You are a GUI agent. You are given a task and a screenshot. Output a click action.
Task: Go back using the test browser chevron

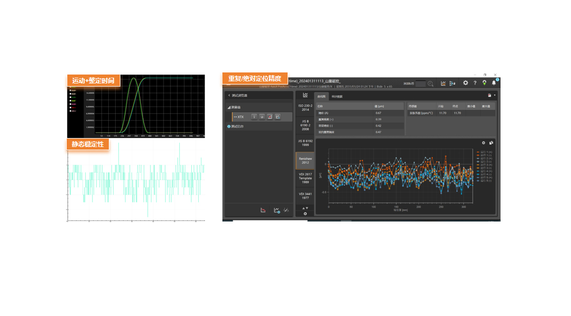229,96
